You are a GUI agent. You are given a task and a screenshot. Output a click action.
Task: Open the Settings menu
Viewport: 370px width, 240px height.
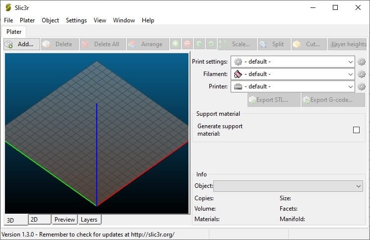point(76,20)
